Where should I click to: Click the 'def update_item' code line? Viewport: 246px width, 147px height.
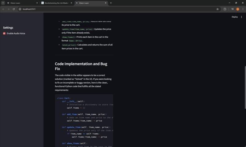[x=86, y=127]
